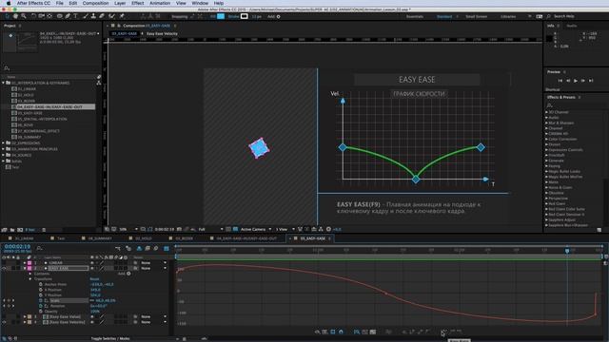Click the current time indicator marker
Image resolution: width=609 pixels, height=342 pixels.
click(567, 251)
